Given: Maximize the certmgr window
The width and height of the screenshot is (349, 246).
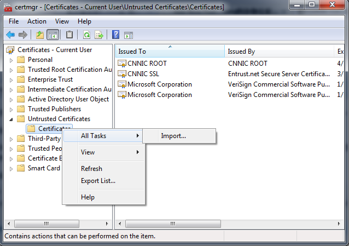Looking at the screenshot, I should (x=312, y=5).
